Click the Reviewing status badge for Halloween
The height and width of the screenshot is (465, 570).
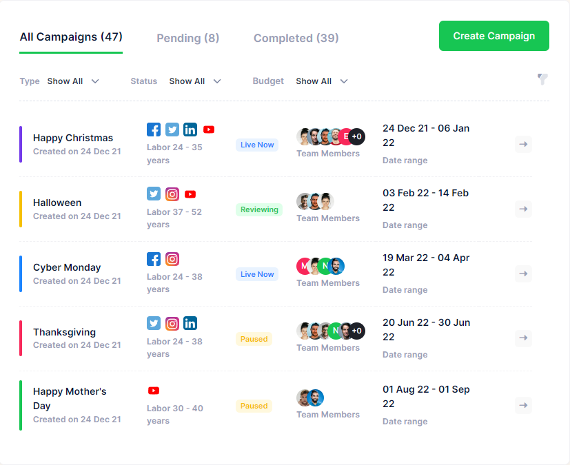[x=259, y=209]
